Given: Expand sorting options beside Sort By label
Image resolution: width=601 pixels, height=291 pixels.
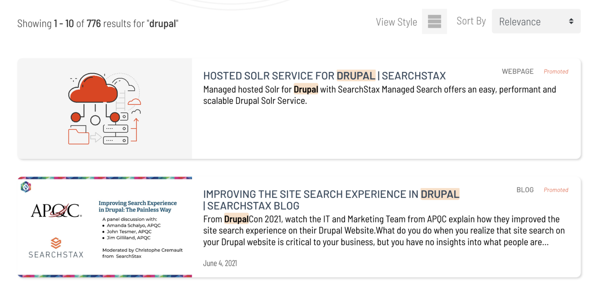Looking at the screenshot, I should pos(536,21).
